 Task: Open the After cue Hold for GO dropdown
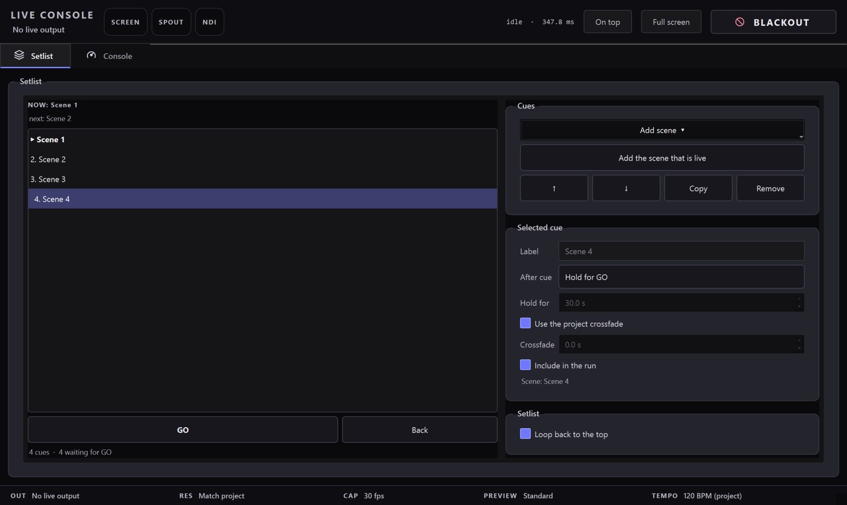coord(681,277)
